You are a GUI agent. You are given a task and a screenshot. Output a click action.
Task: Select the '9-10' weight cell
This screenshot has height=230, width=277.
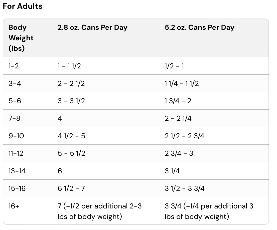(16, 136)
